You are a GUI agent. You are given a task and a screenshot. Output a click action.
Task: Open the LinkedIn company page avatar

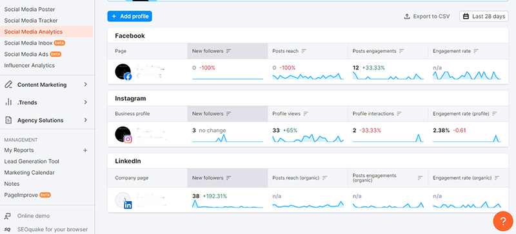pos(123,200)
